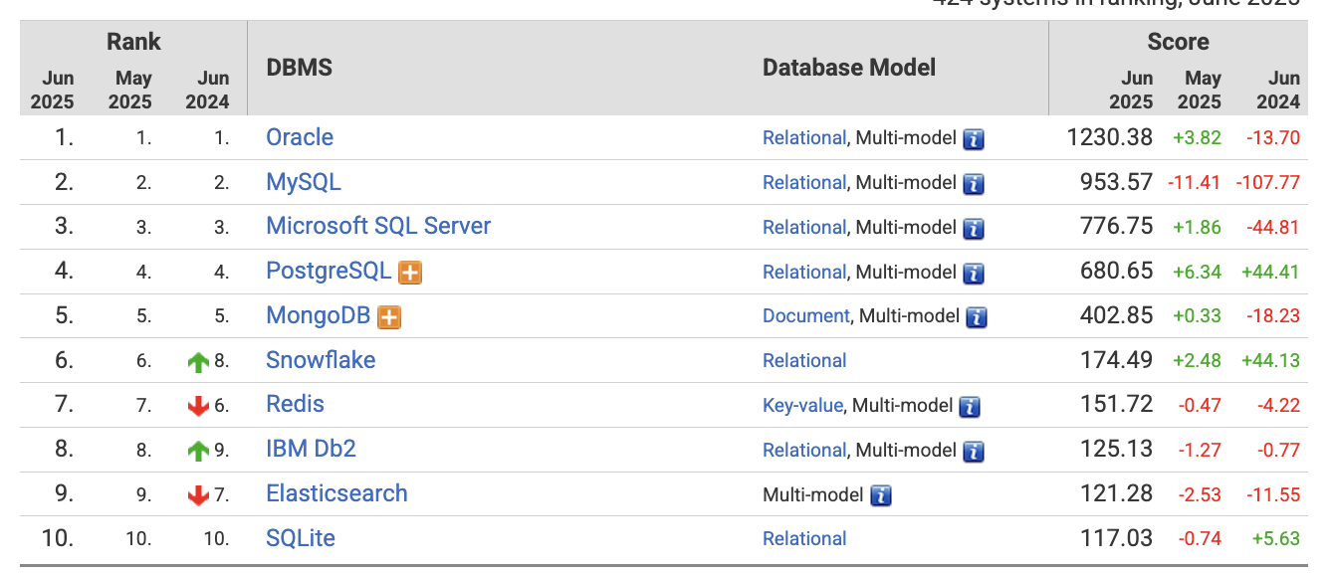Click the orange plus icon next to MongoDB
Screen dimensions: 1334x573
(x=389, y=317)
